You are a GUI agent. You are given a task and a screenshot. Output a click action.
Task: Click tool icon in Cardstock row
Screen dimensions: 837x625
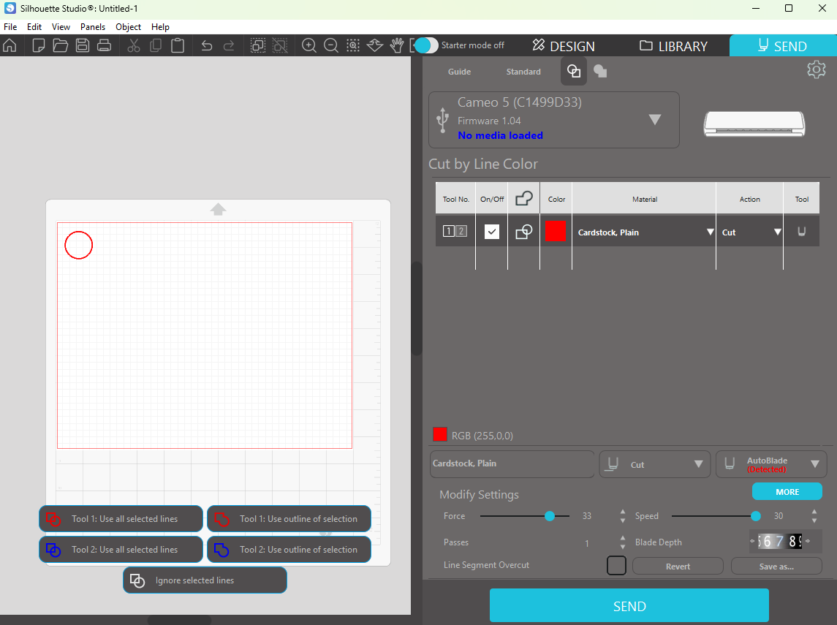[x=801, y=232]
